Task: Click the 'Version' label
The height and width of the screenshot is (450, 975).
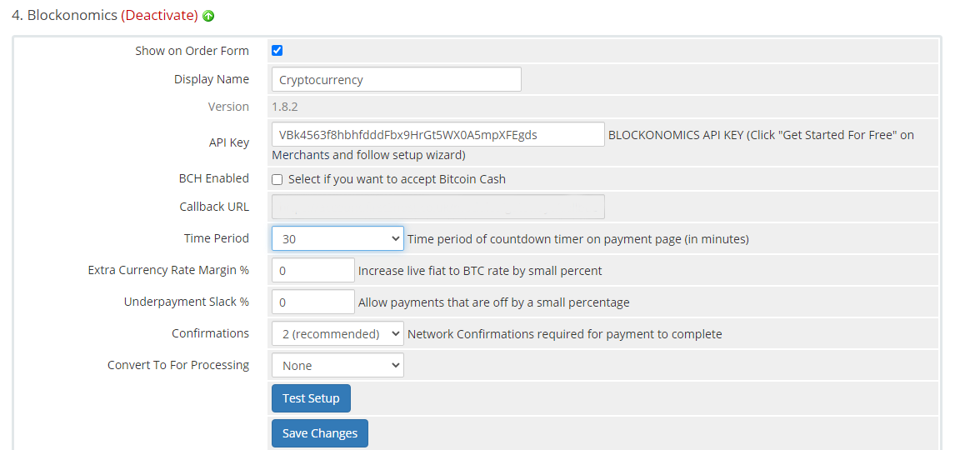Action: 229,107
